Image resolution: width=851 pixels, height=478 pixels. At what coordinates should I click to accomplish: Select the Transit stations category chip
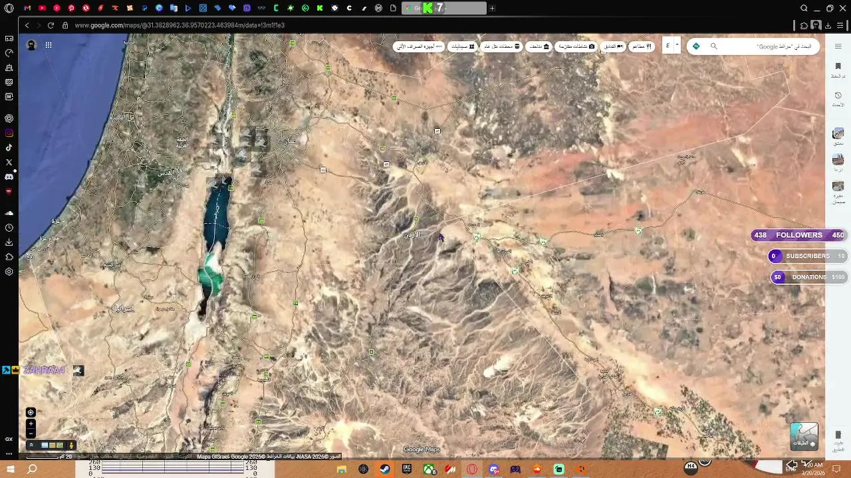[x=501, y=46]
